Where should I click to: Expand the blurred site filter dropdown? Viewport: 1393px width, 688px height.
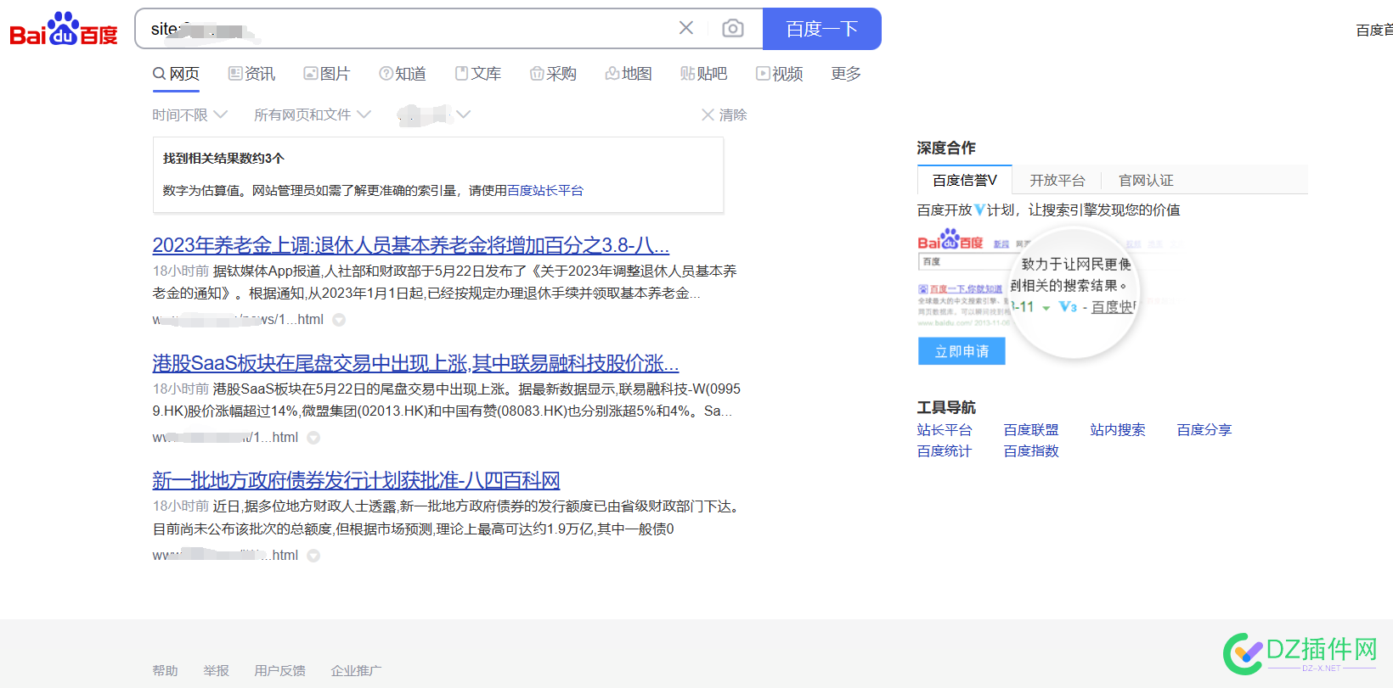click(x=434, y=115)
